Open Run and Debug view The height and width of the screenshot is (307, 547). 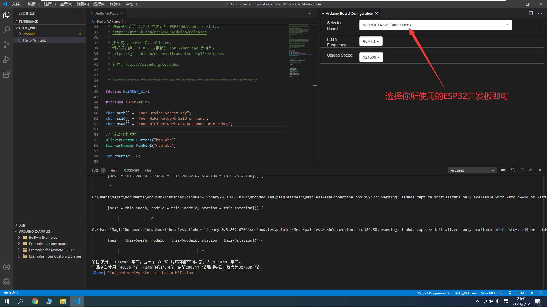[6, 59]
